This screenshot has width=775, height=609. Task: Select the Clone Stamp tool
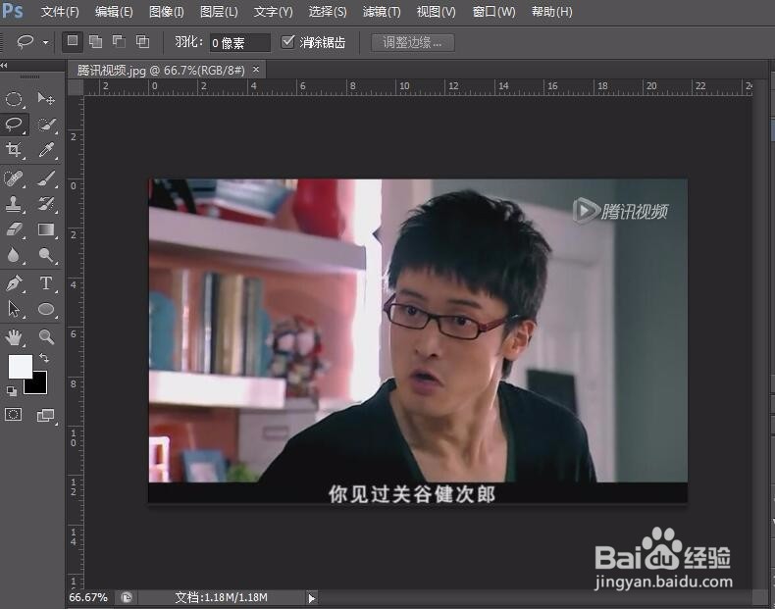[x=14, y=204]
